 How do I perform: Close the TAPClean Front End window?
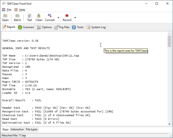(x=167, y=4)
